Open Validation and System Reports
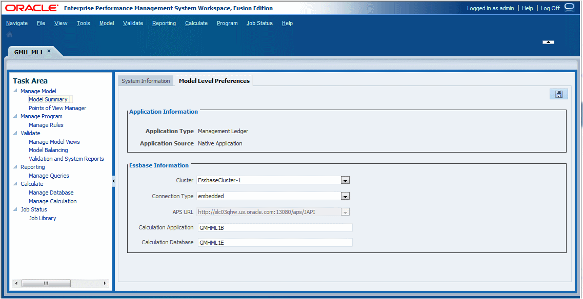 [x=66, y=159]
